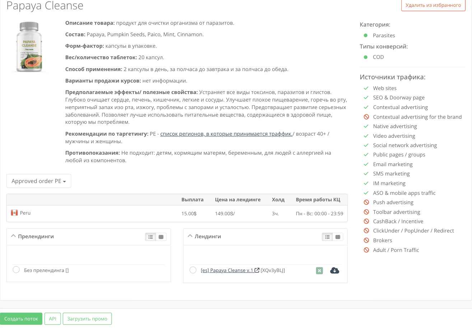Viewport: 472px width, 328px height.
Task: Click Пн - Вс: 00:00 - 23:59 working hours
Action: pos(319,214)
